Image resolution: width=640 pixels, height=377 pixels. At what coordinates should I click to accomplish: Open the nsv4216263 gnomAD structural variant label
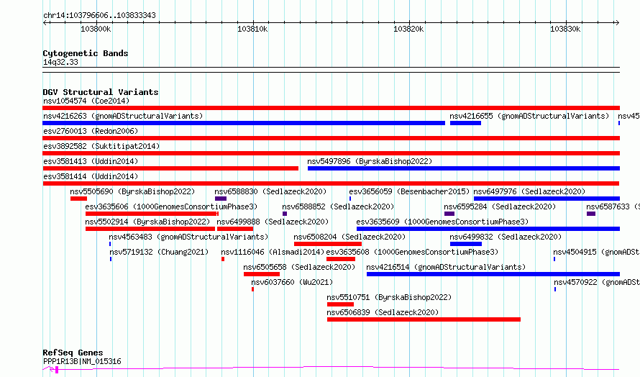click(123, 116)
